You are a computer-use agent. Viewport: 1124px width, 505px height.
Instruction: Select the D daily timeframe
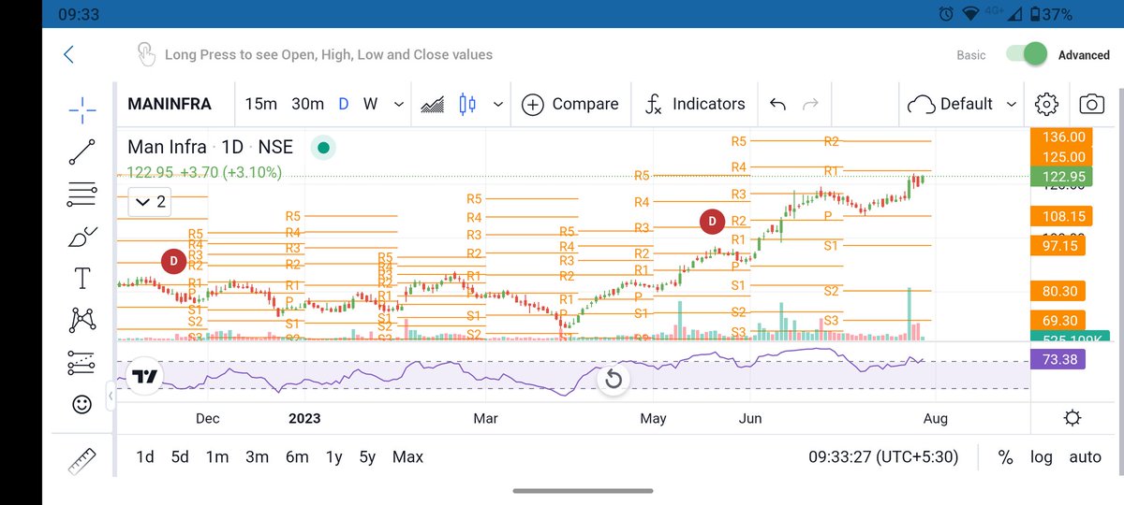343,104
